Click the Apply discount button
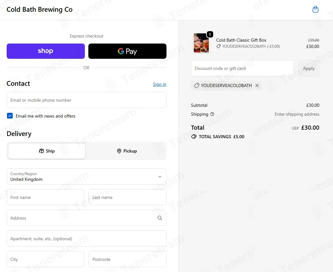333x272 pixels. click(x=309, y=68)
